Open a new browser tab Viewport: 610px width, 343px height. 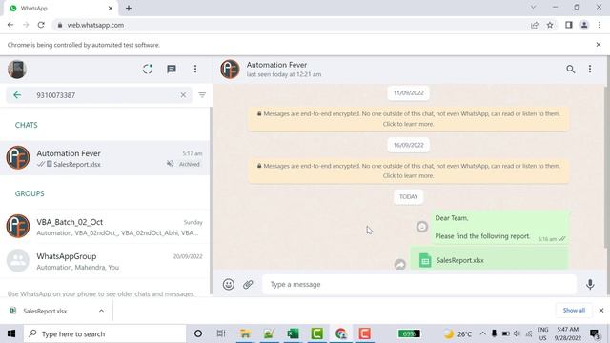coord(129,8)
